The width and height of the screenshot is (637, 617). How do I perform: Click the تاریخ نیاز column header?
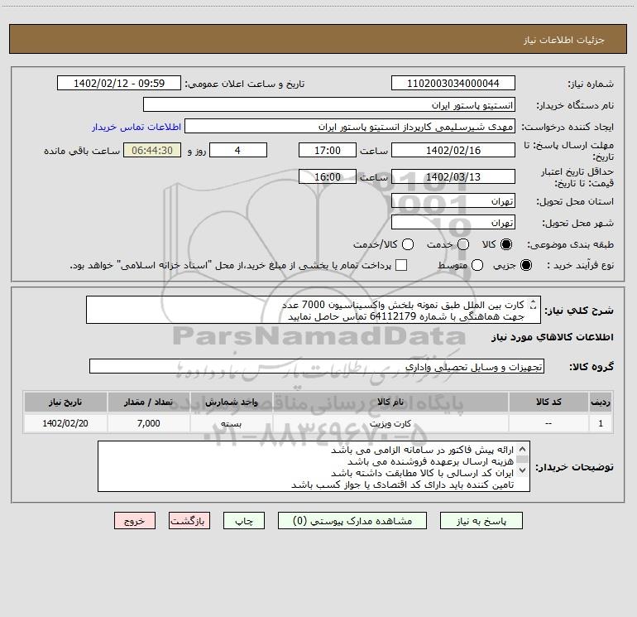(x=65, y=402)
